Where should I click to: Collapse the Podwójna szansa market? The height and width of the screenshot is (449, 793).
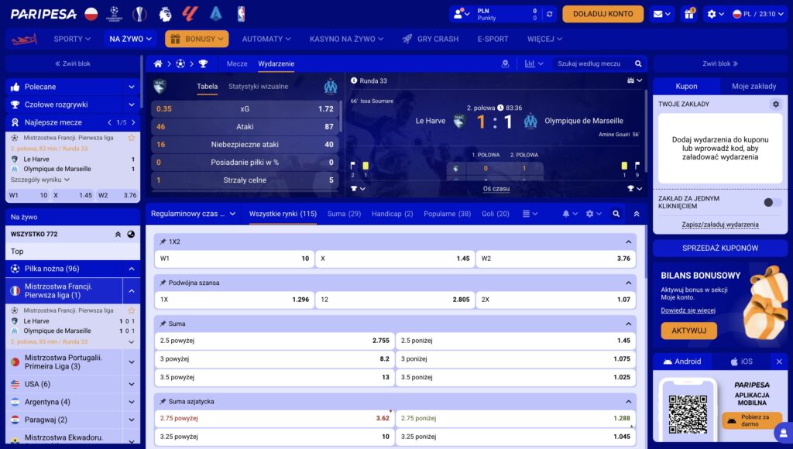(629, 283)
